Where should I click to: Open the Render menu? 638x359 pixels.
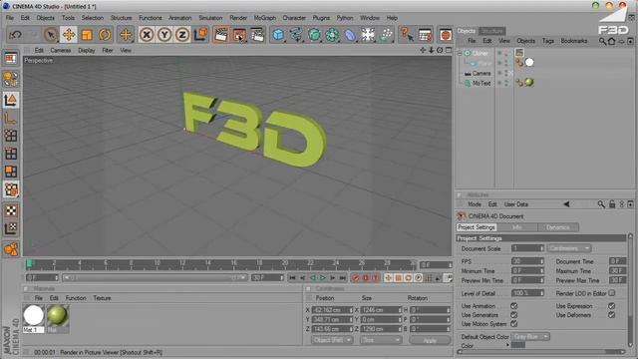pyautogui.click(x=238, y=18)
